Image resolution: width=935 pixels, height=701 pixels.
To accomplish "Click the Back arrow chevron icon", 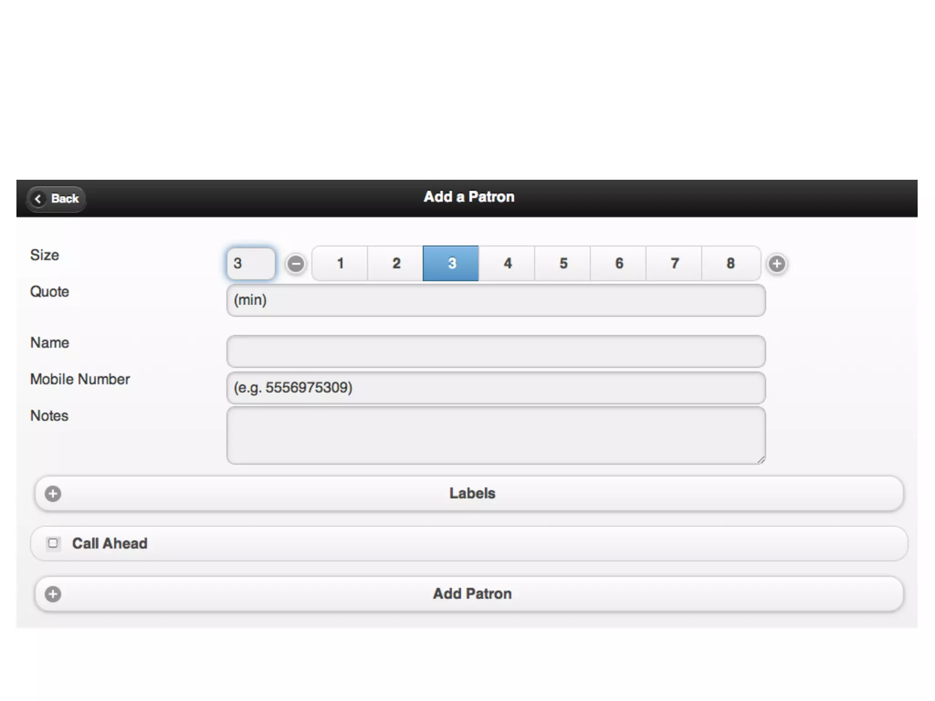I will coord(38,199).
